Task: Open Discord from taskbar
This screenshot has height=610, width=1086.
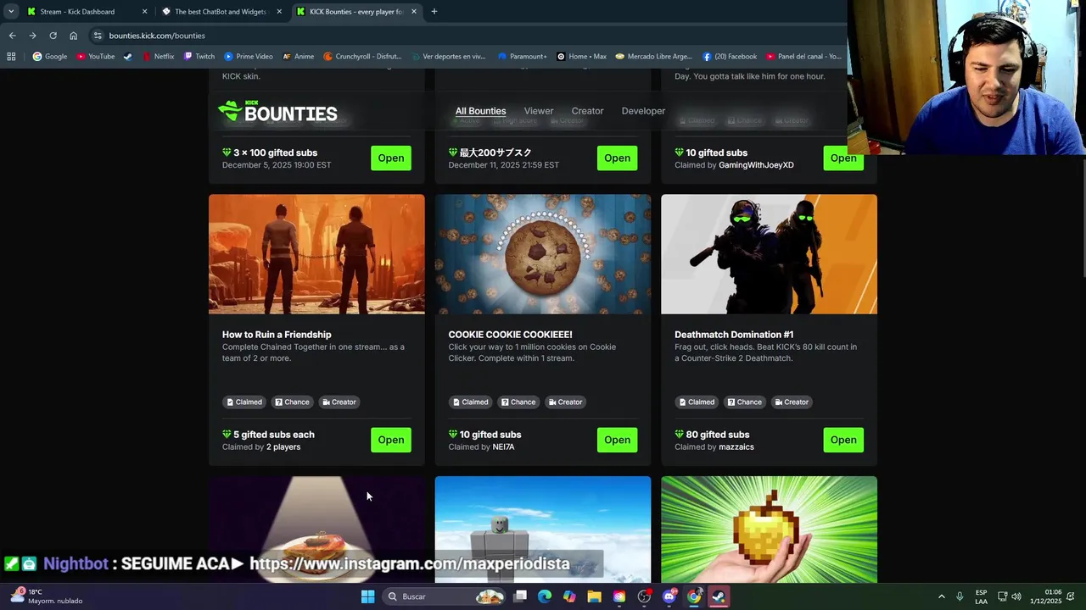Action: click(x=669, y=596)
